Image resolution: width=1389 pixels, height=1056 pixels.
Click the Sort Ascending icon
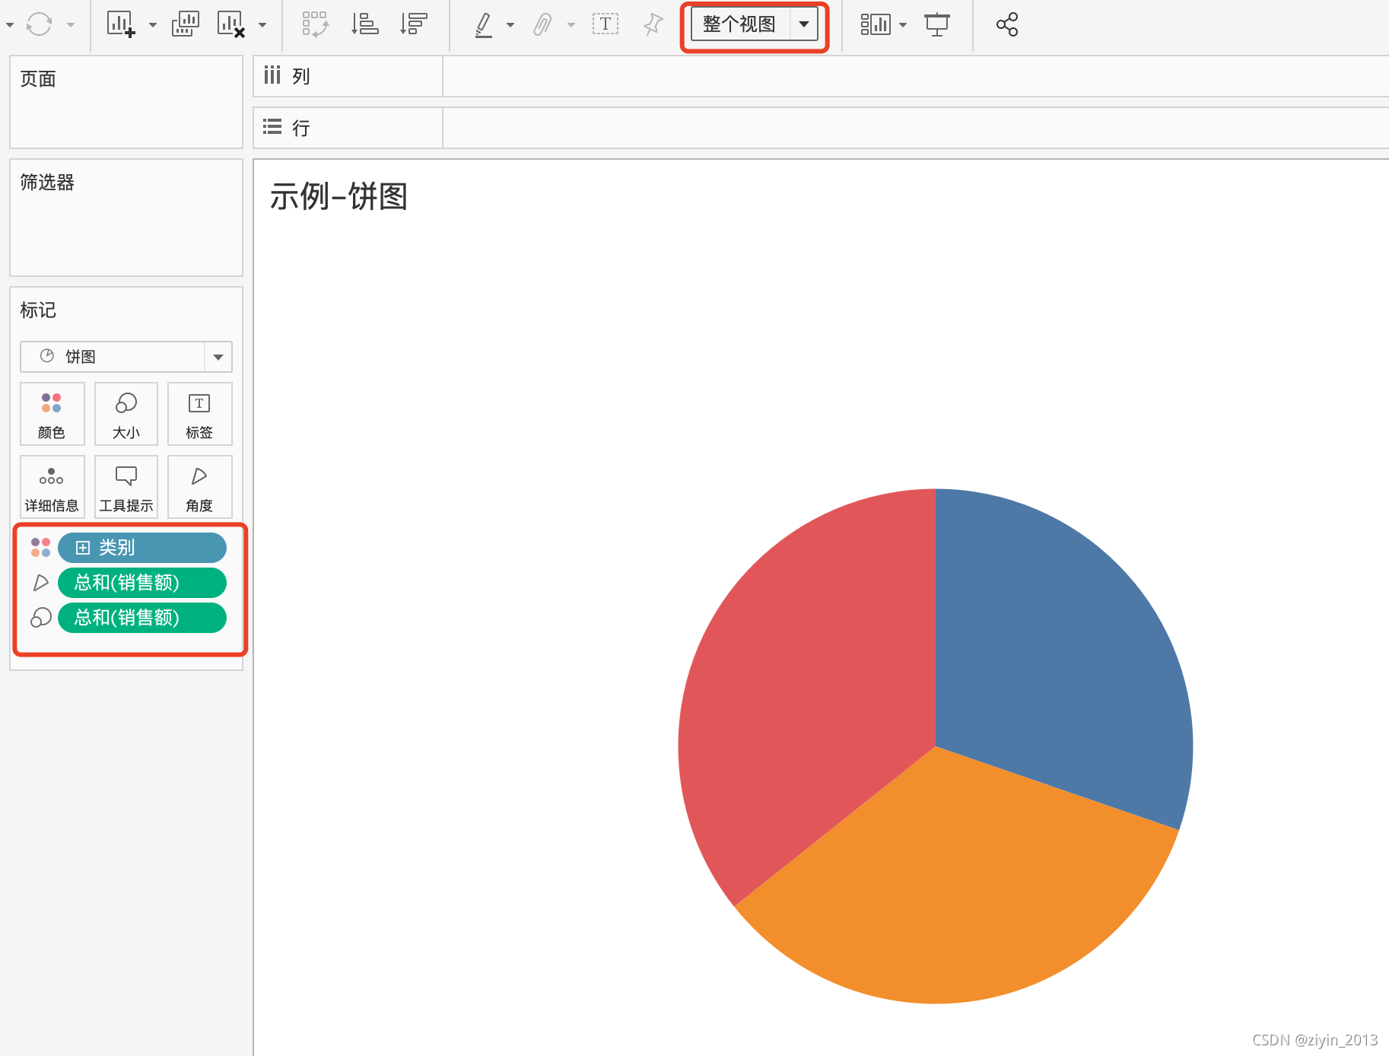(364, 24)
